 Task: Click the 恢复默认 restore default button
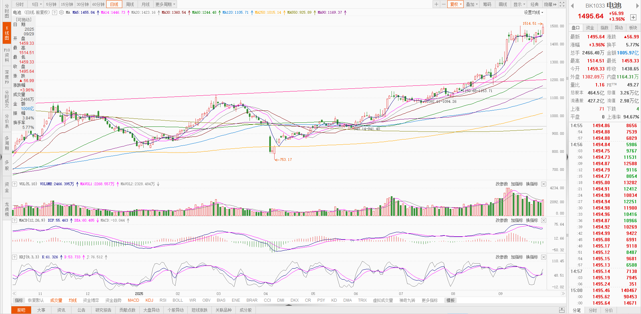coord(36,300)
